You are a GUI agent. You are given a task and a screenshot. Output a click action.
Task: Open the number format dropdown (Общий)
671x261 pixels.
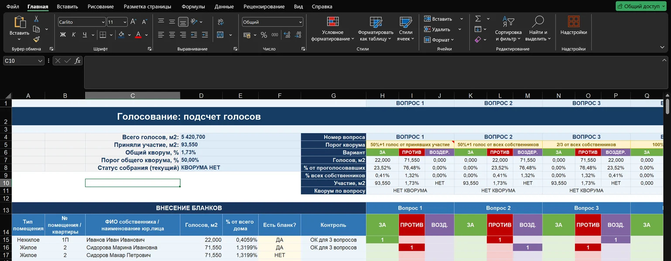click(300, 22)
